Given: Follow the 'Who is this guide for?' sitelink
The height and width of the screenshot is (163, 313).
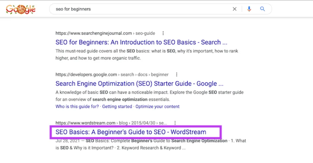Looking at the screenshot, I should tap(77, 106).
